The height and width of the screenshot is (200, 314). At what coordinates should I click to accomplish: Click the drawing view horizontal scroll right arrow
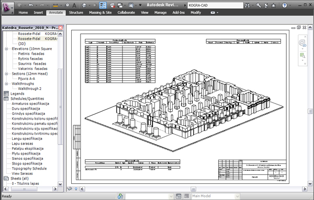point(305,189)
